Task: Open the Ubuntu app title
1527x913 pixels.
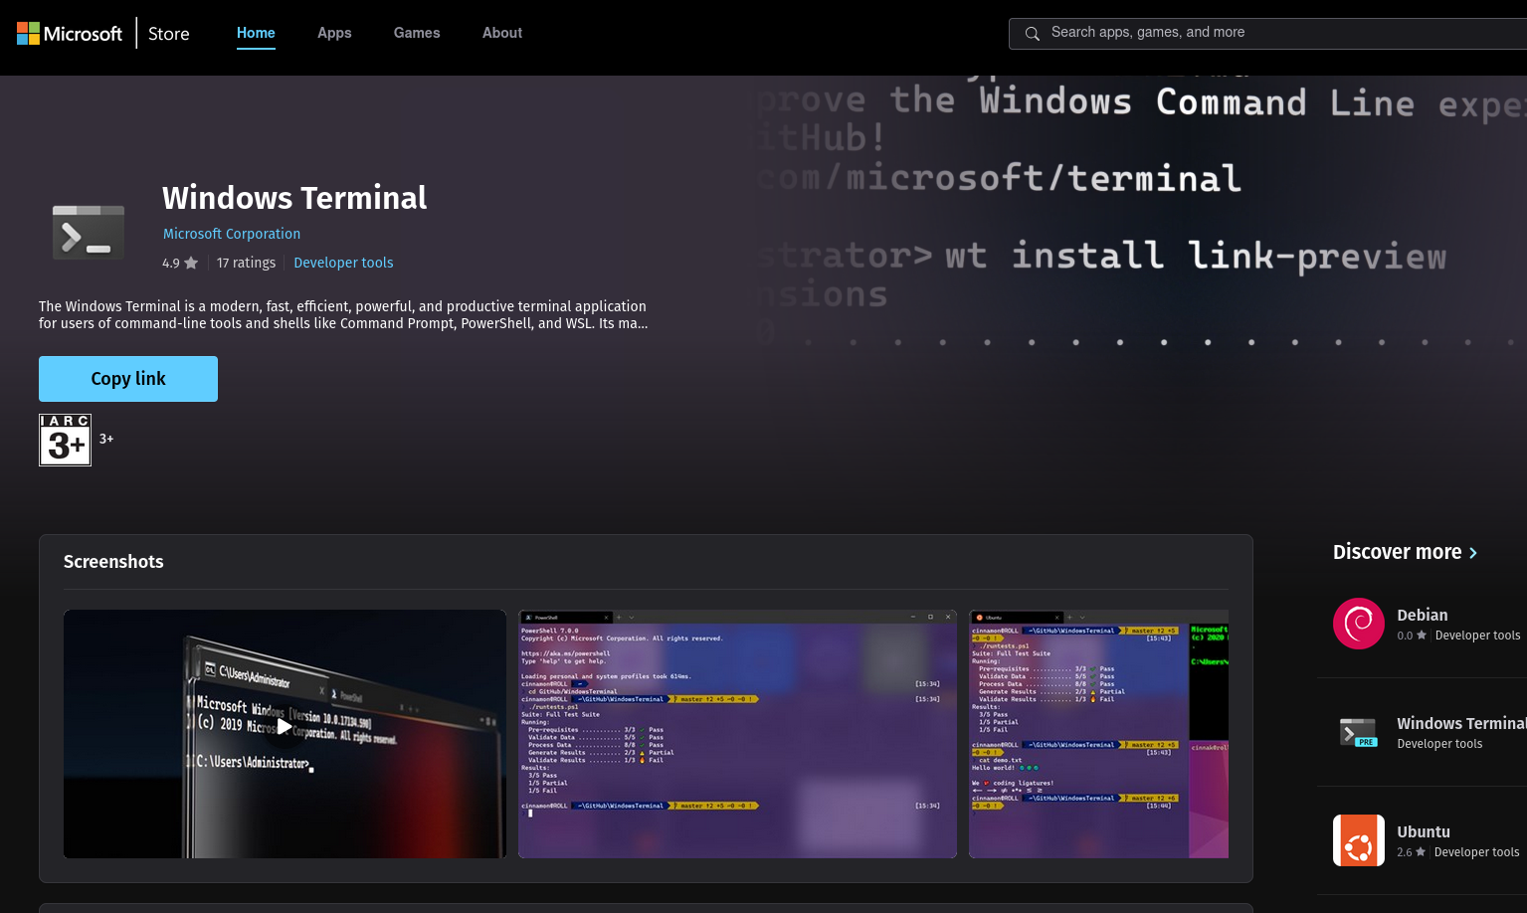Action: click(1424, 831)
